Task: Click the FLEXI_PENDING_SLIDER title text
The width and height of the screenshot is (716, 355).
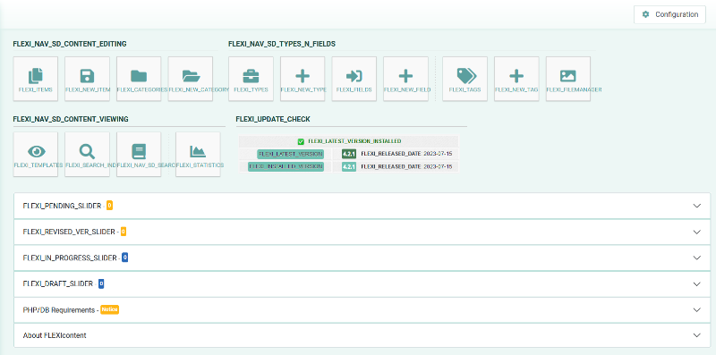Action: pyautogui.click(x=62, y=206)
